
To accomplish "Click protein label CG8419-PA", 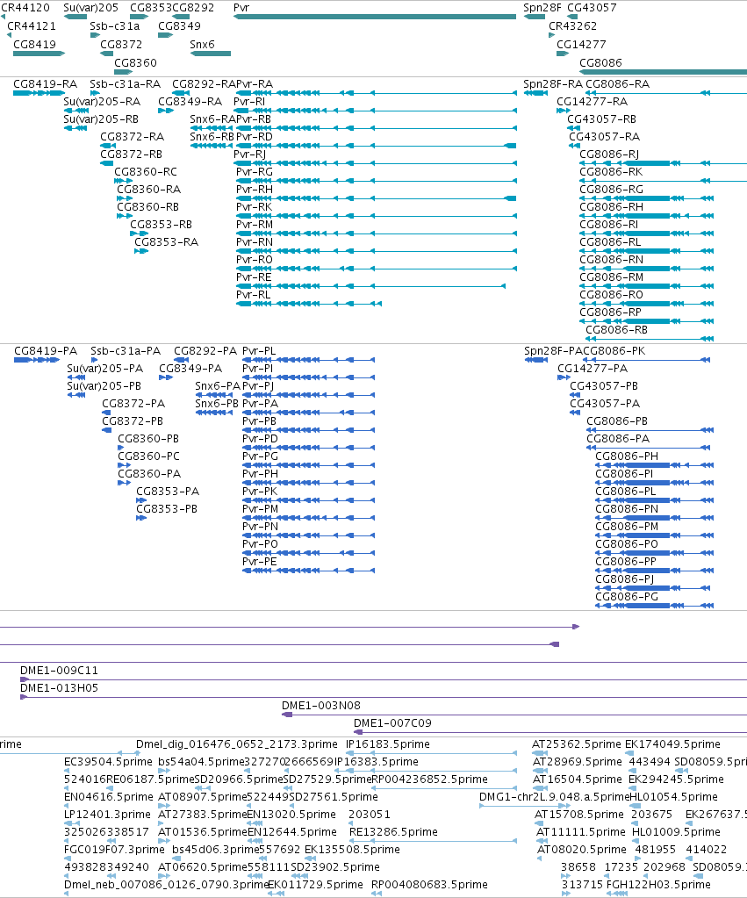I will [46, 351].
